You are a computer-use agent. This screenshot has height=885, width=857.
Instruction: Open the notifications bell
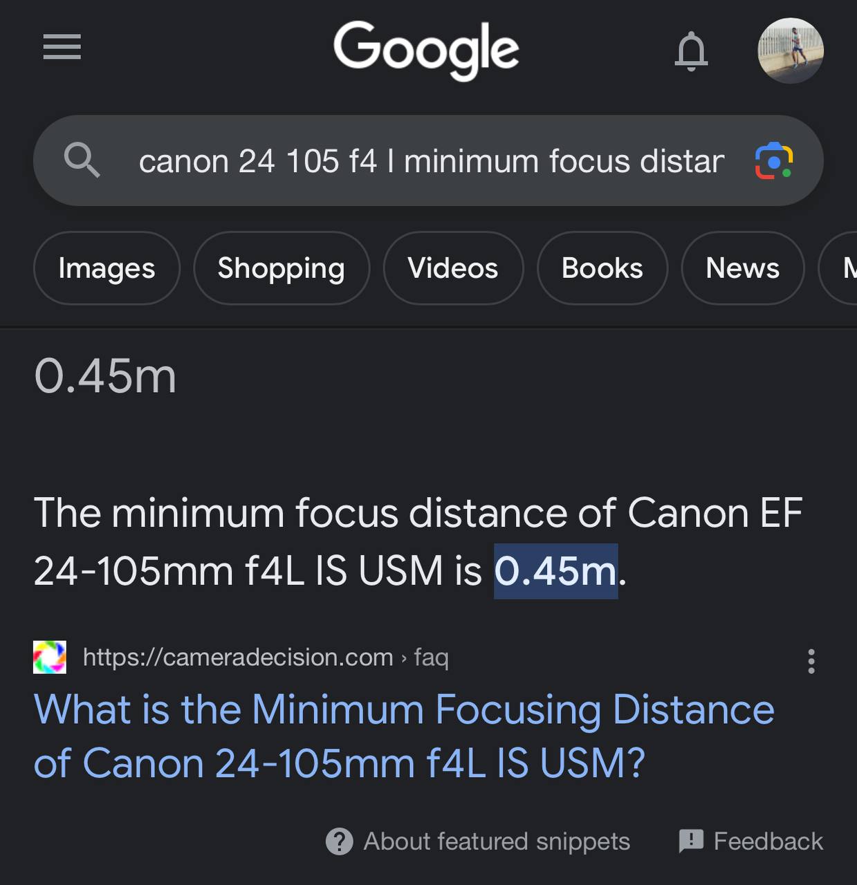pyautogui.click(x=691, y=51)
